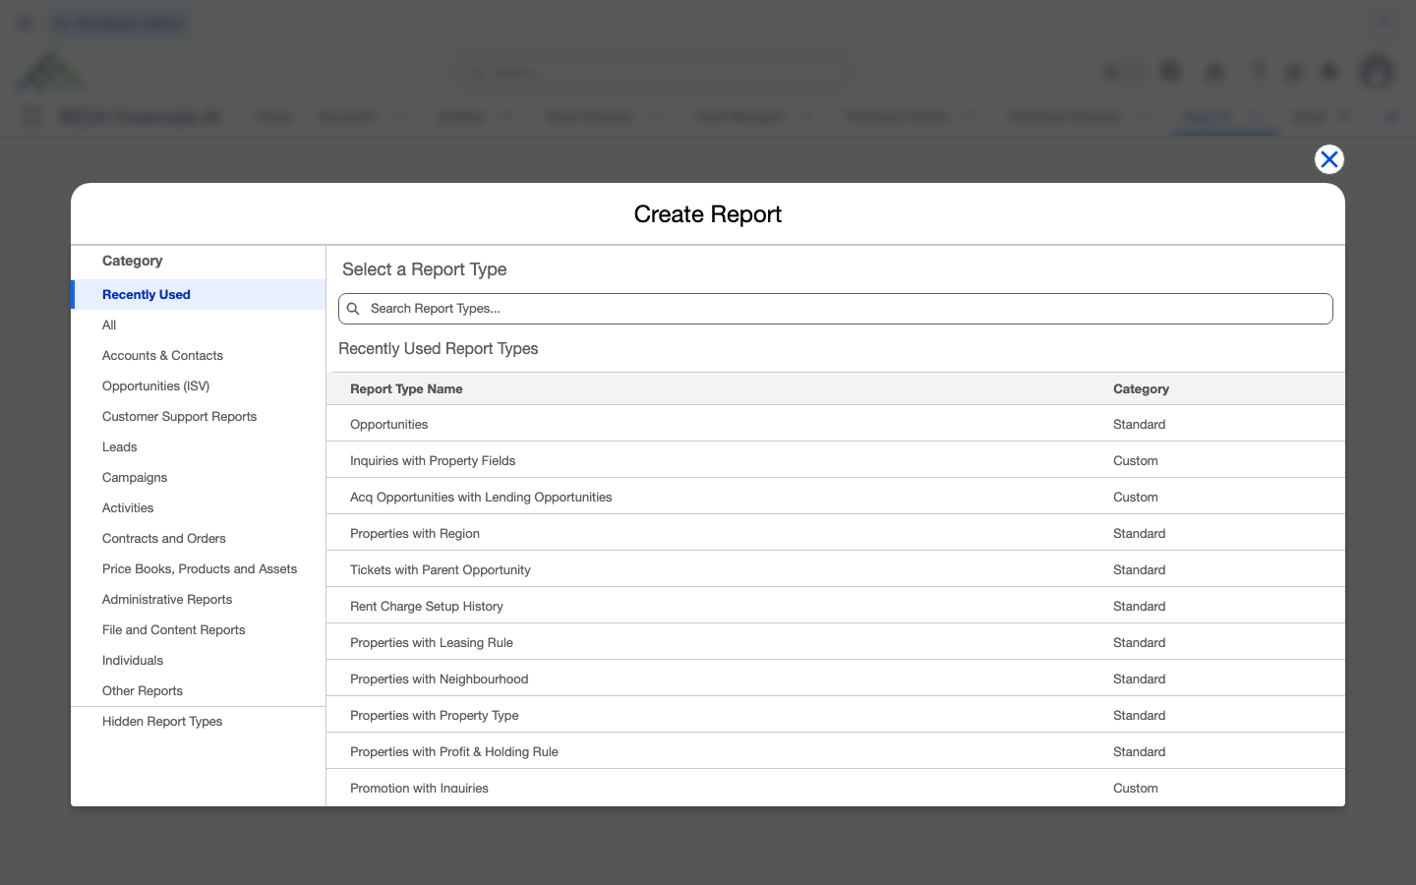Pick Properties with Leasing Rule report type
Screen dimensions: 1416x885
[836, 642]
